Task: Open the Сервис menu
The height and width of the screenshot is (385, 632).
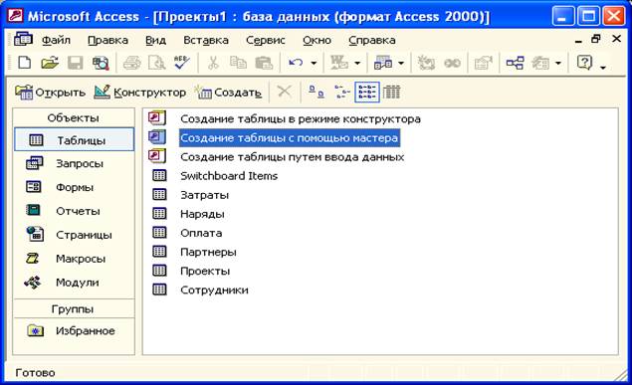Action: pos(265,40)
